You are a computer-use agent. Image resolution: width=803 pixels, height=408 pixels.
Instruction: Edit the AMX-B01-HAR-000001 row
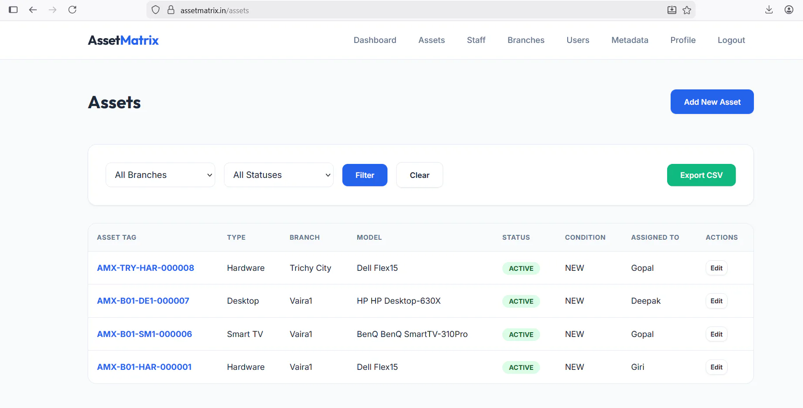pyautogui.click(x=717, y=367)
